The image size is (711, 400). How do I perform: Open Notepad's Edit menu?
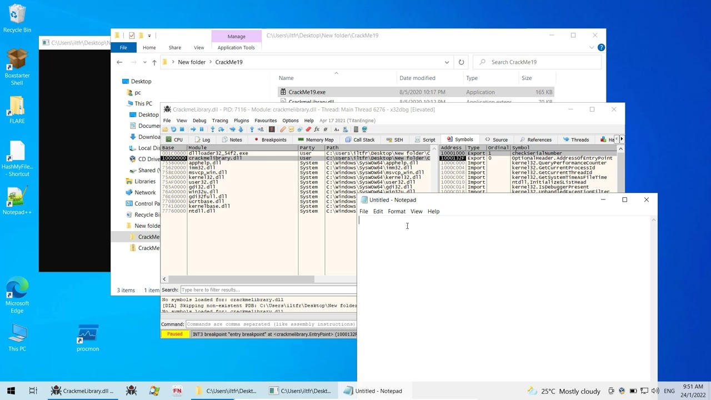[378, 212]
